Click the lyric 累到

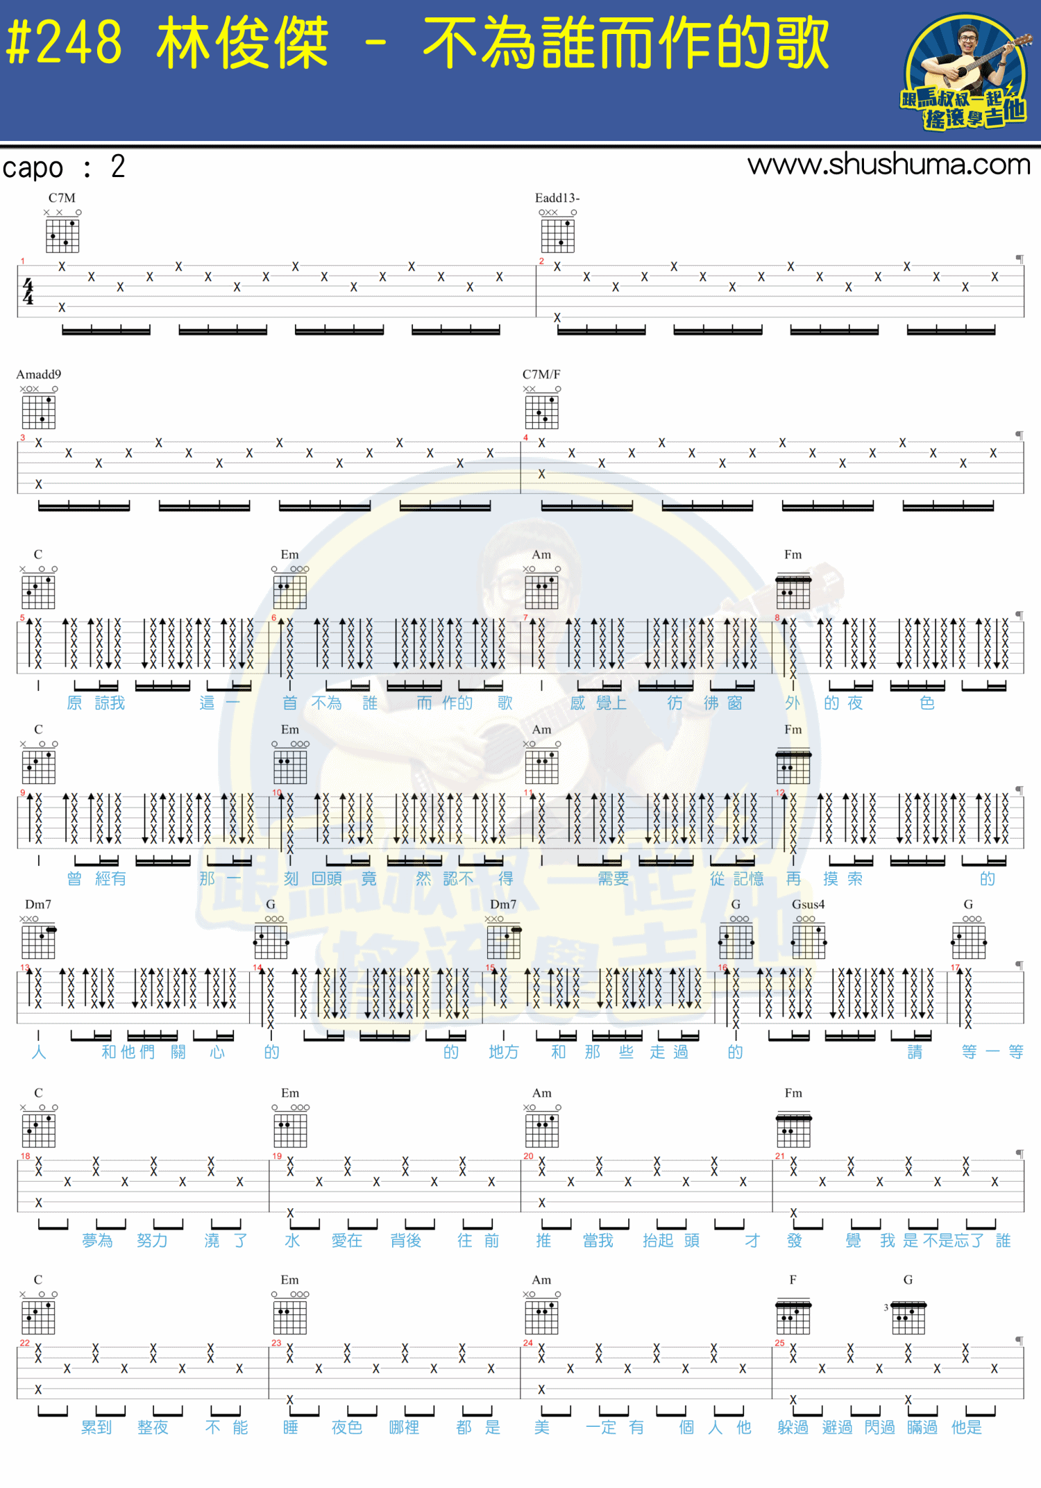(x=96, y=1427)
